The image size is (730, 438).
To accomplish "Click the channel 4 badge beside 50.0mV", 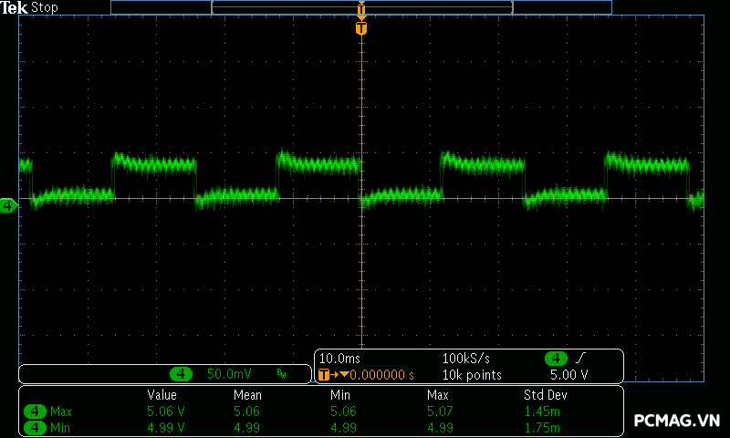I will click(x=182, y=374).
